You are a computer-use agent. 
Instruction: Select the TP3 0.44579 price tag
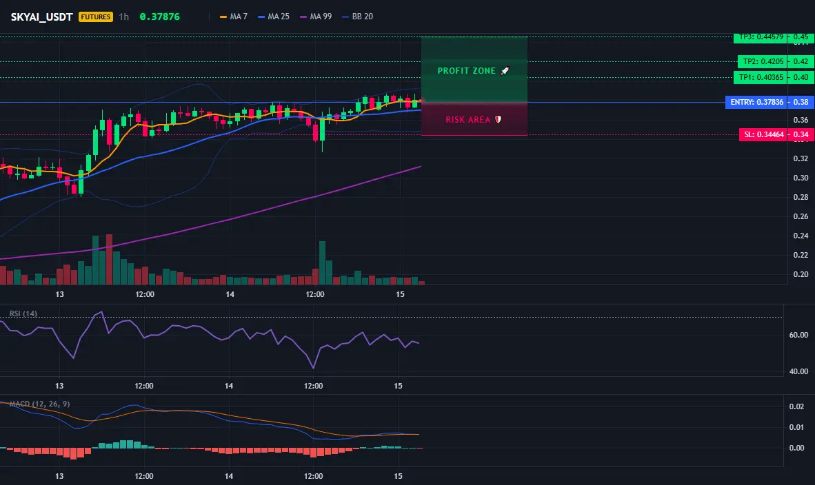tap(761, 37)
